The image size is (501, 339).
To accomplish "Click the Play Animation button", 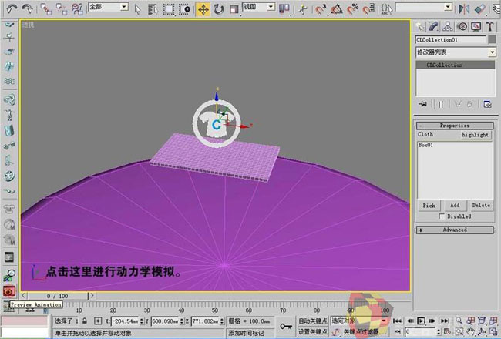I will coord(421,321).
